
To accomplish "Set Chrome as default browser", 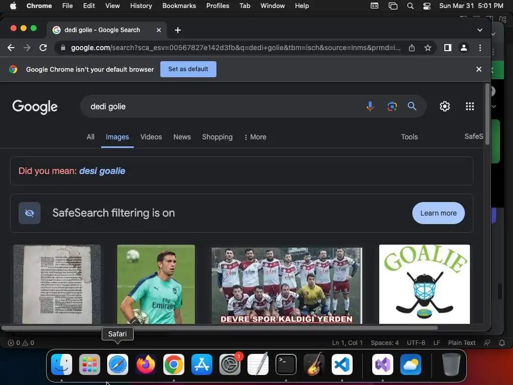I will click(188, 69).
